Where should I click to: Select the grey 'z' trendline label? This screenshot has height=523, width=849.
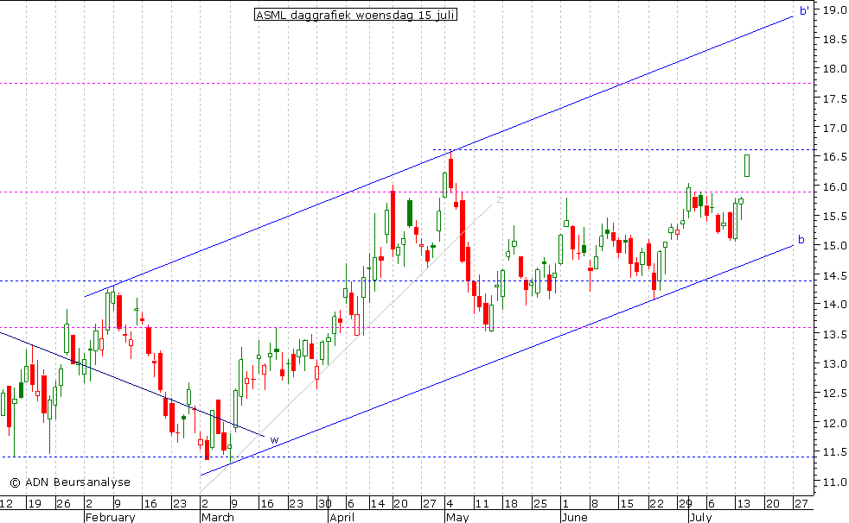pos(499,199)
